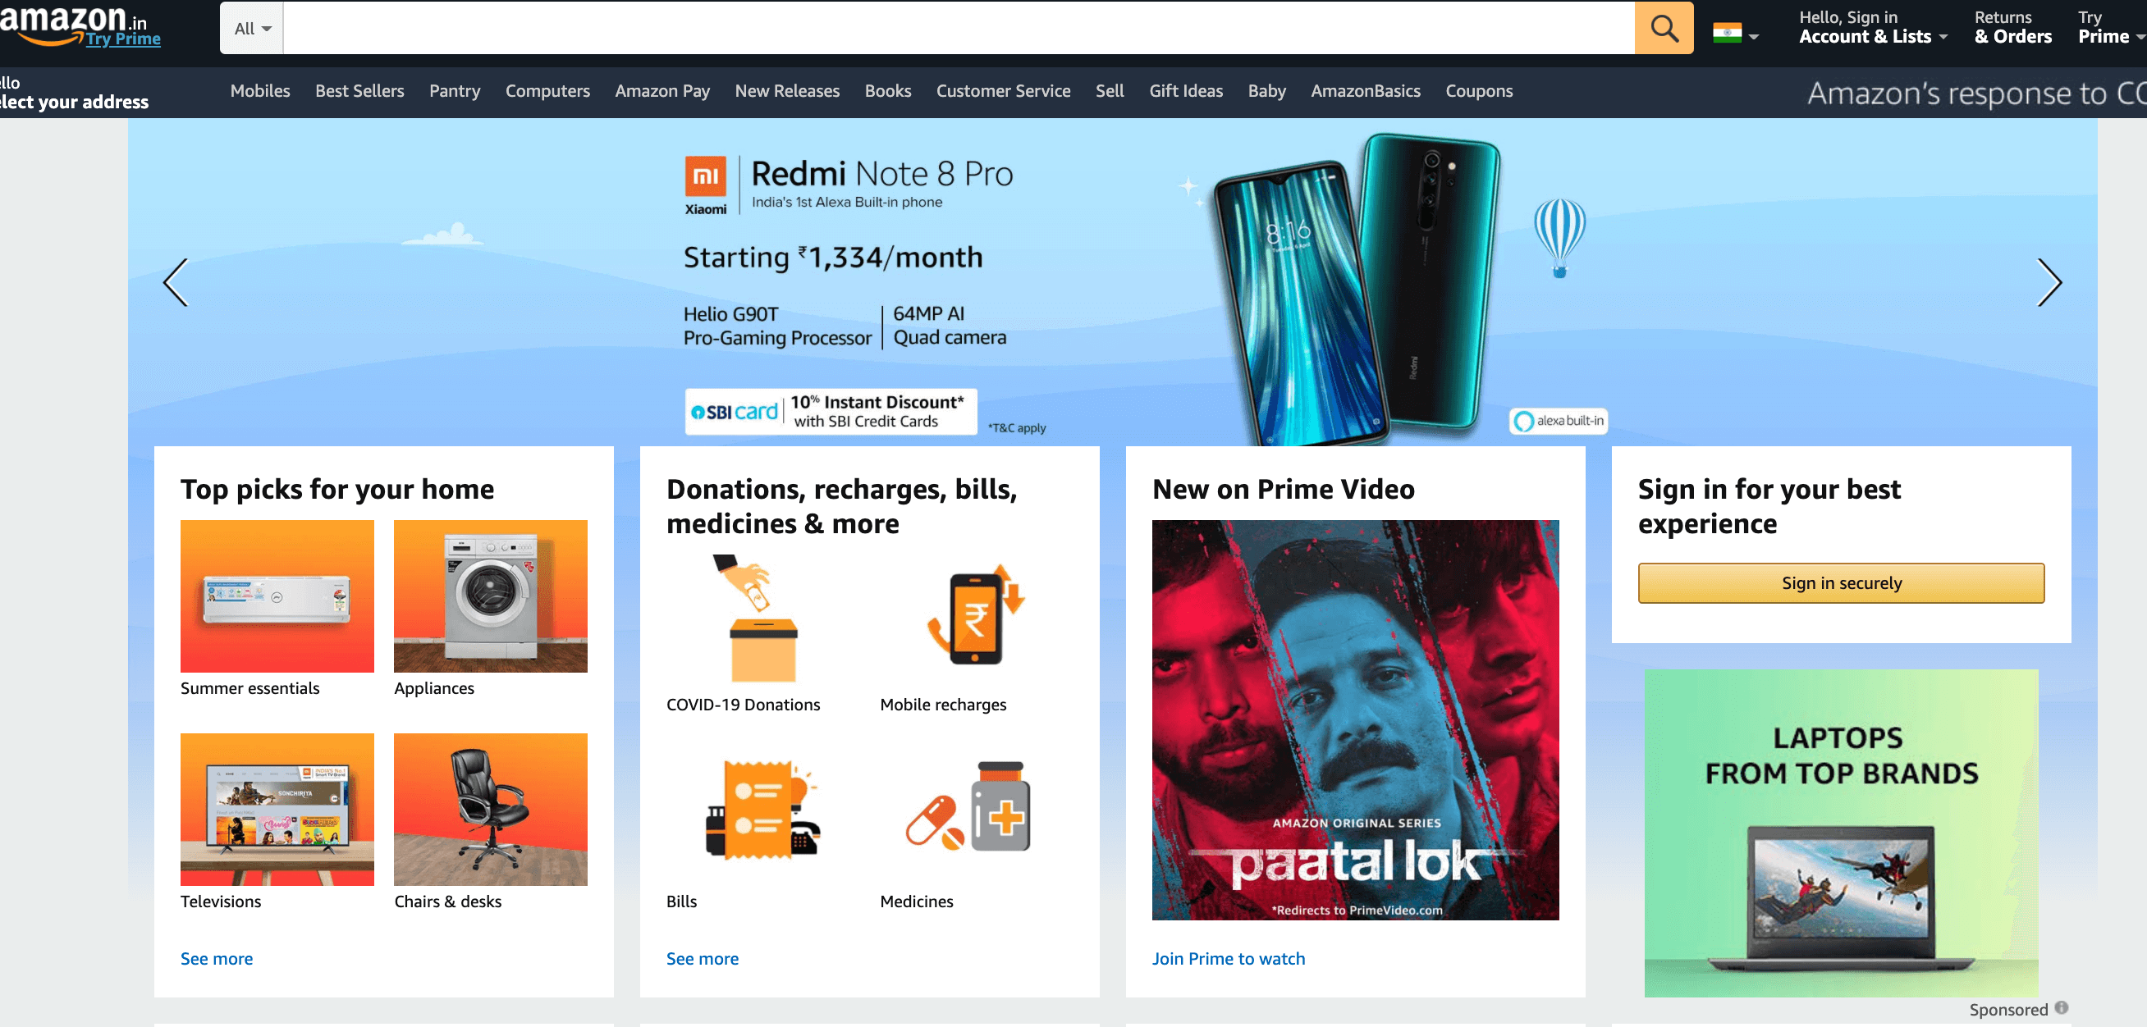Open the AmazonBasics nav item
The height and width of the screenshot is (1027, 2147).
tap(1365, 91)
